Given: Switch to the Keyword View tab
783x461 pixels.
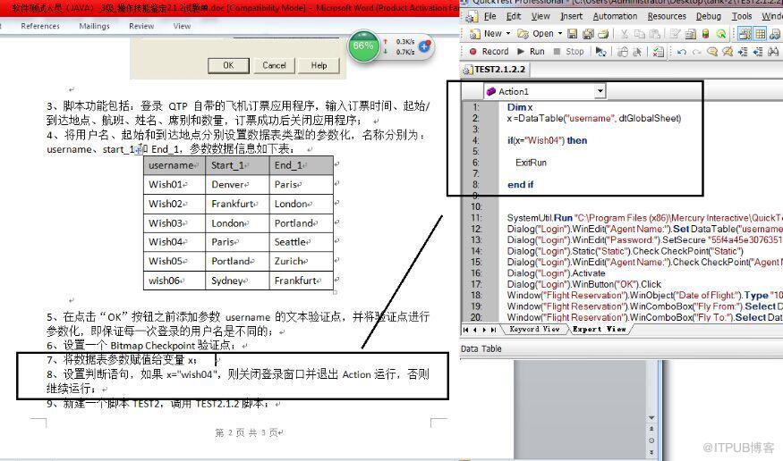Looking at the screenshot, I should [534, 329].
